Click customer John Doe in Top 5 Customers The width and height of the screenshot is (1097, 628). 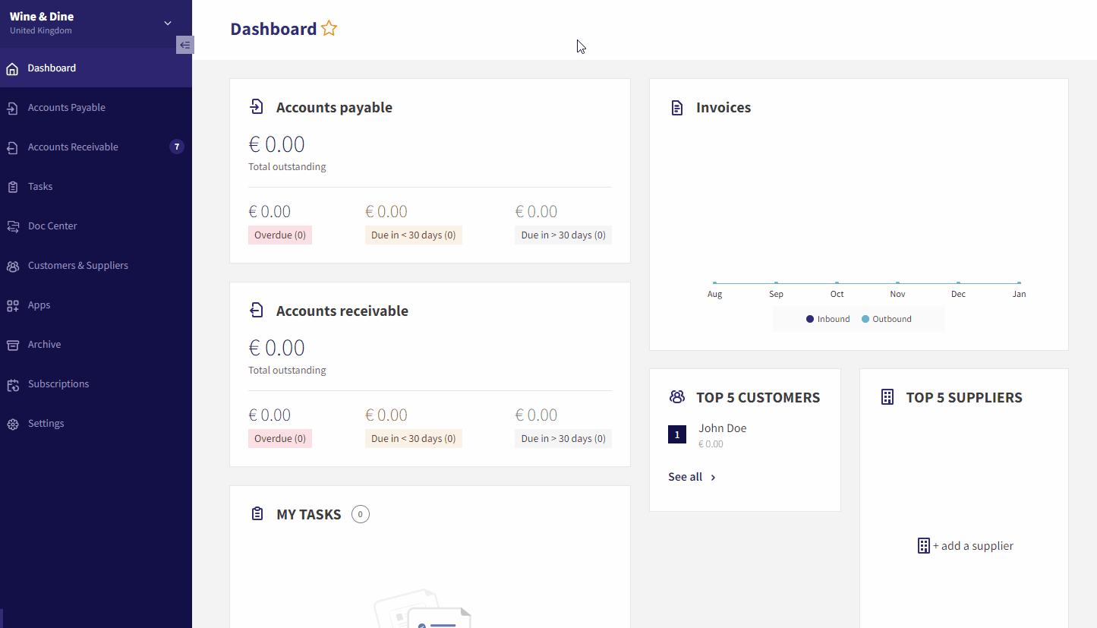[723, 428]
